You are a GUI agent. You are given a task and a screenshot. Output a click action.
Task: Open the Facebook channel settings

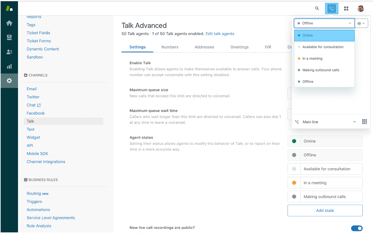(36, 113)
